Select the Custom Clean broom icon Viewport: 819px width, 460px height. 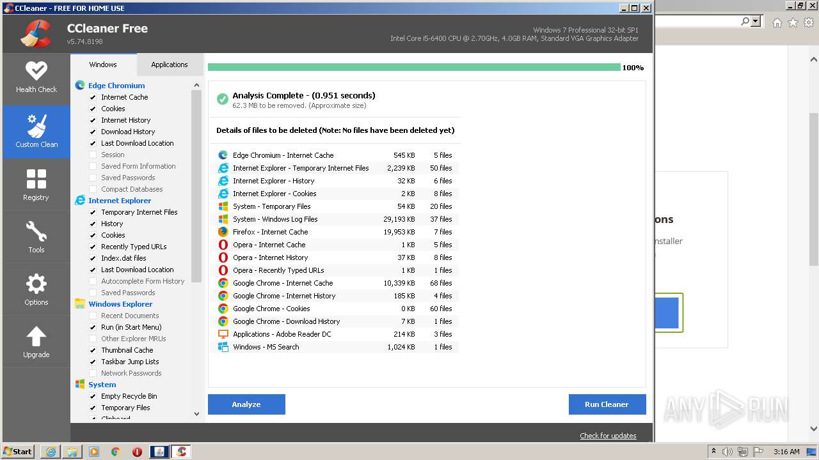tap(36, 126)
